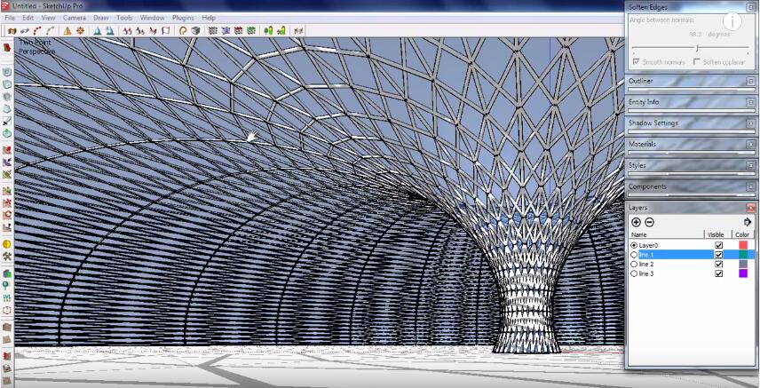This screenshot has height=388, width=760.
Task: Open the Plugins menu
Action: click(x=183, y=18)
